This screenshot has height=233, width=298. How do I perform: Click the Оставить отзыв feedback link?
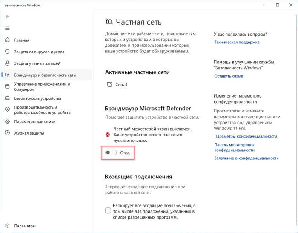click(x=229, y=76)
